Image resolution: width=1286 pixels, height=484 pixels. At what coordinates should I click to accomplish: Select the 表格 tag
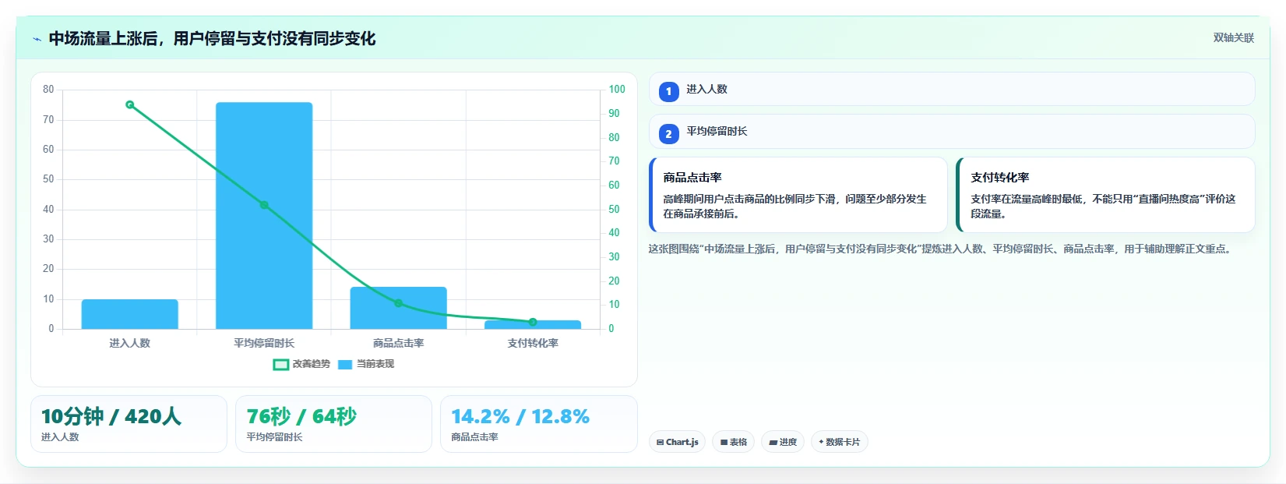733,442
